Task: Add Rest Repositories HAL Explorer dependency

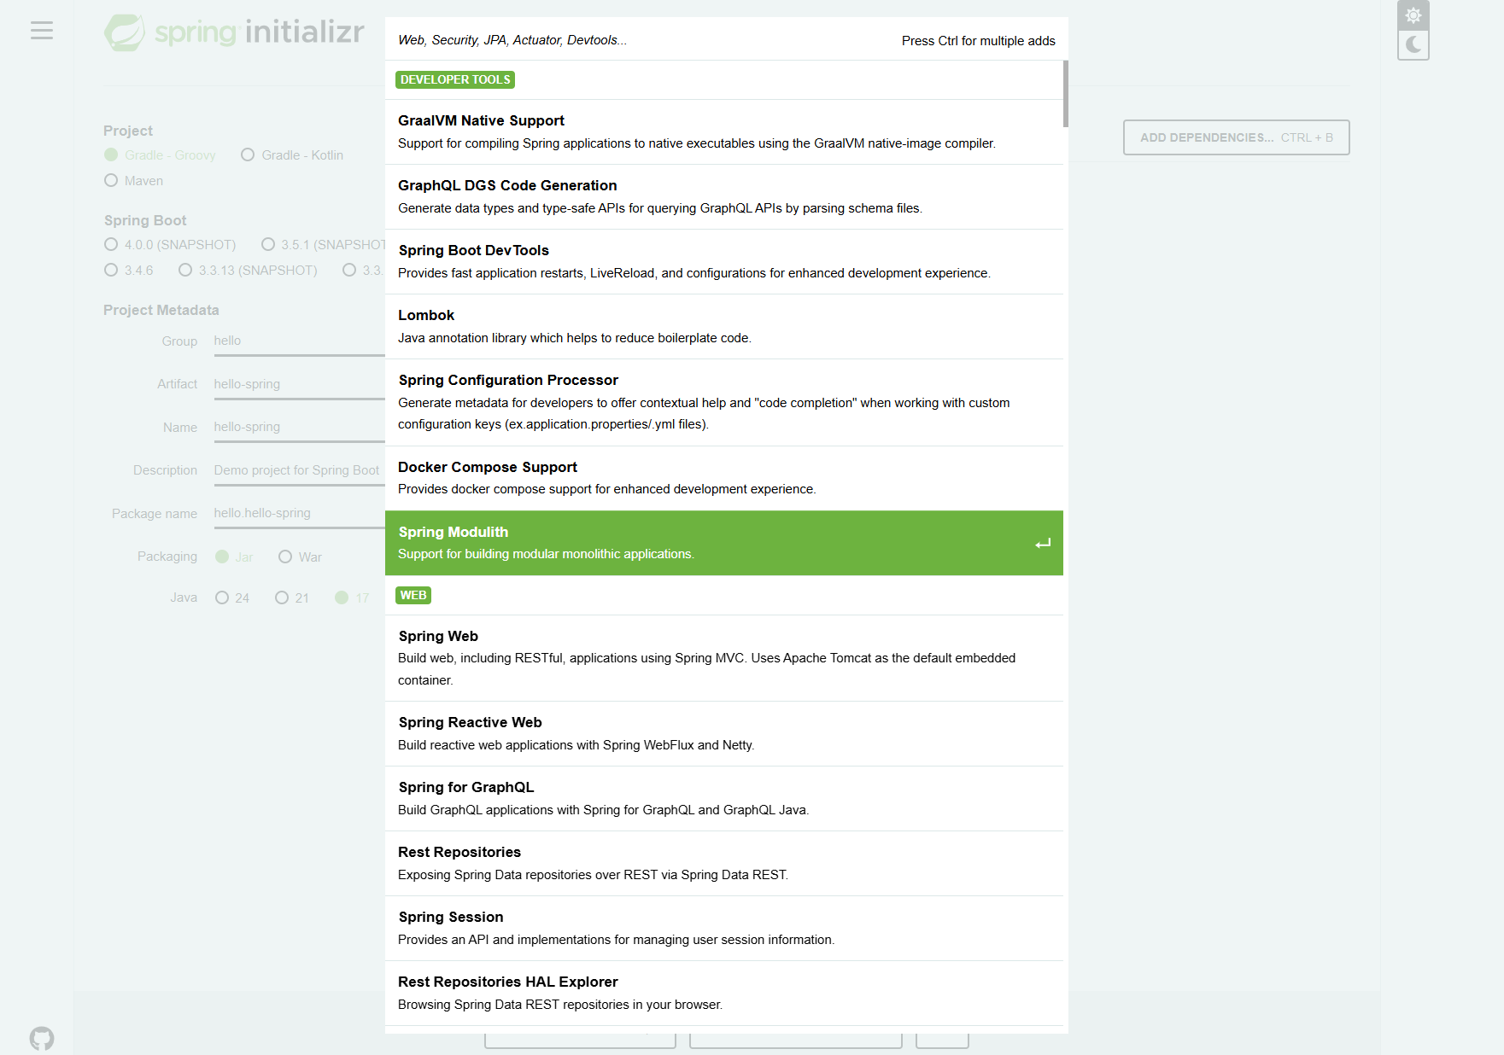Action: pos(724,993)
